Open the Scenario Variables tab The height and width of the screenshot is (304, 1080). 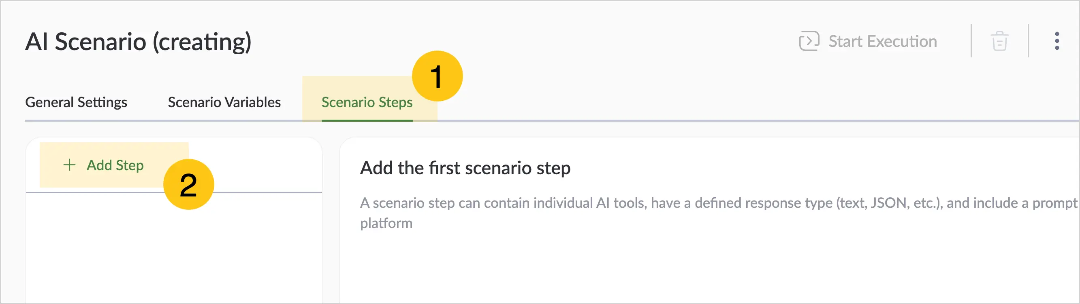pos(224,102)
